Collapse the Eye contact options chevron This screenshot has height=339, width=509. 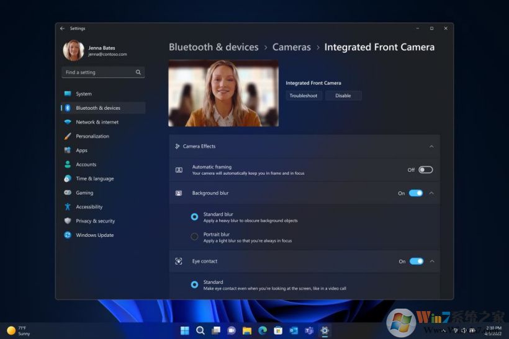click(431, 262)
